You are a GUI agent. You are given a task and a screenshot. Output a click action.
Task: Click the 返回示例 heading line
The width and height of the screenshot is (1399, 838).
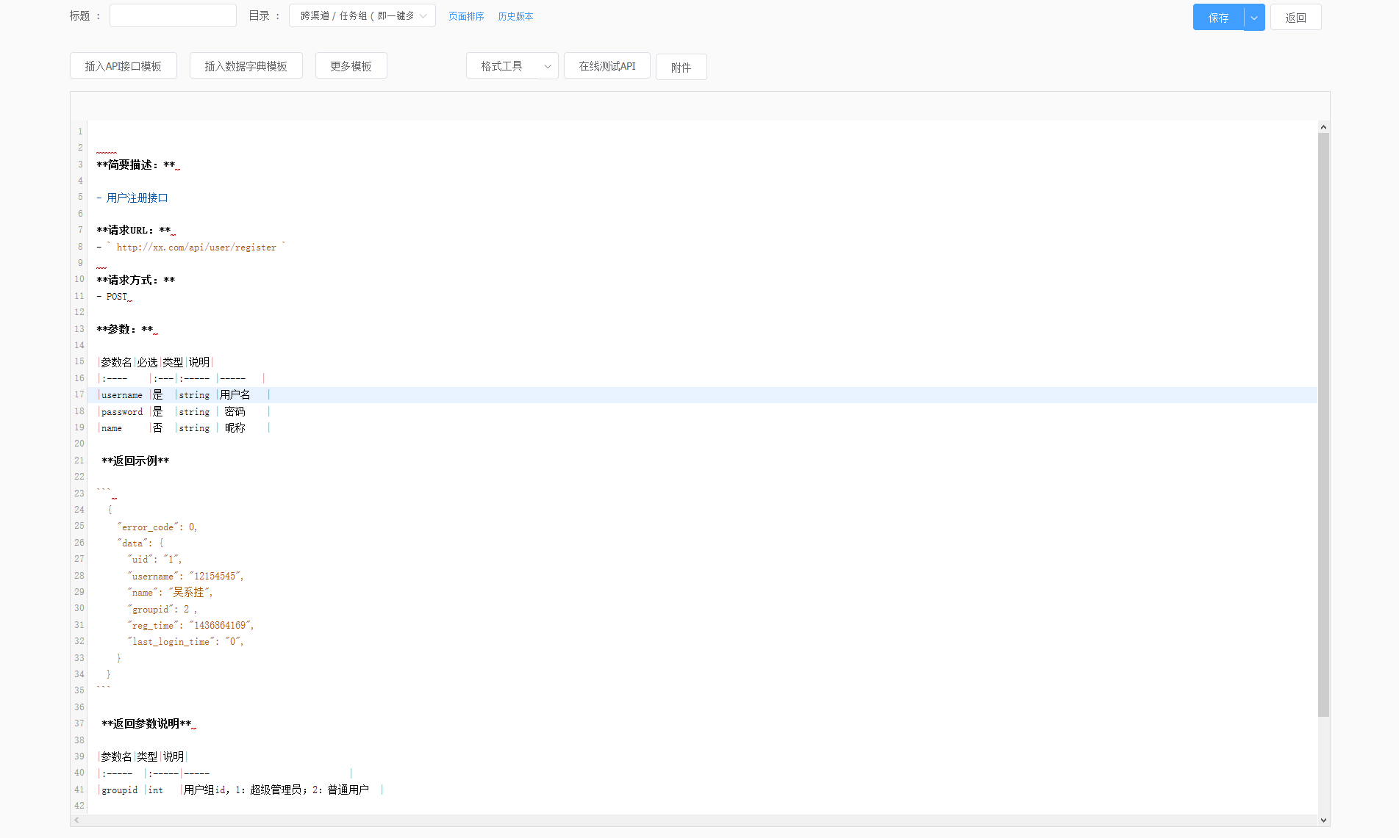[x=135, y=461]
